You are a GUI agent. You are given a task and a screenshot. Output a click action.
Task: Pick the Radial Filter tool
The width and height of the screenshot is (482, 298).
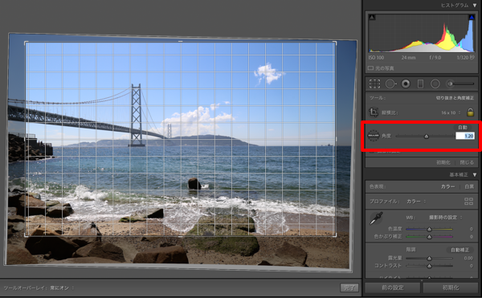435,84
